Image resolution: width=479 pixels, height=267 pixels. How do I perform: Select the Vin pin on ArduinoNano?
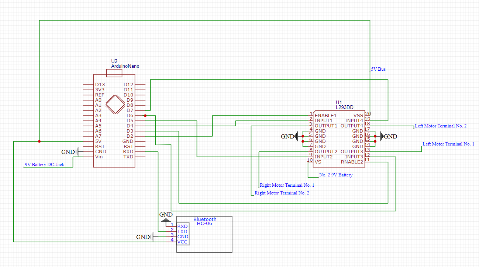(x=99, y=157)
